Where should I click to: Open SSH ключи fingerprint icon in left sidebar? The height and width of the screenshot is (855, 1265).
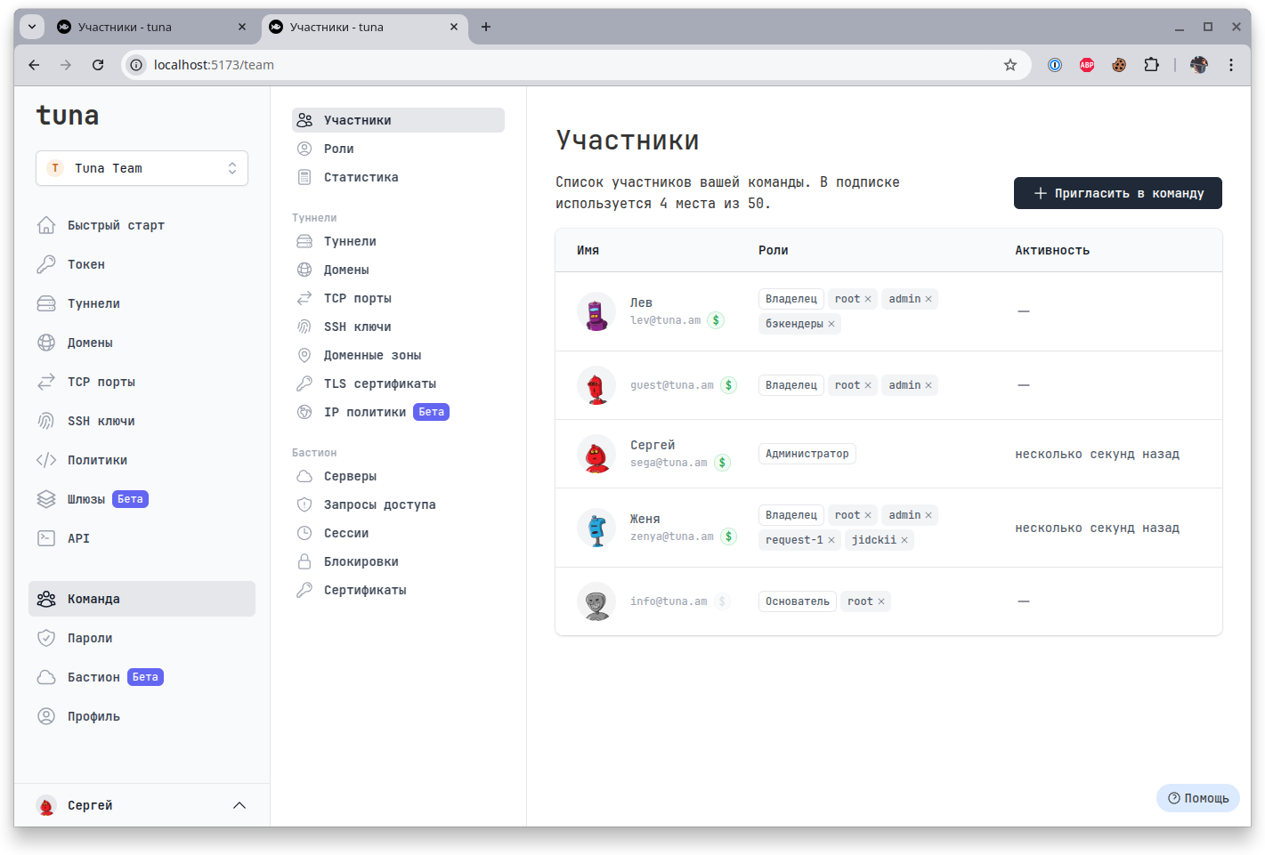point(46,421)
